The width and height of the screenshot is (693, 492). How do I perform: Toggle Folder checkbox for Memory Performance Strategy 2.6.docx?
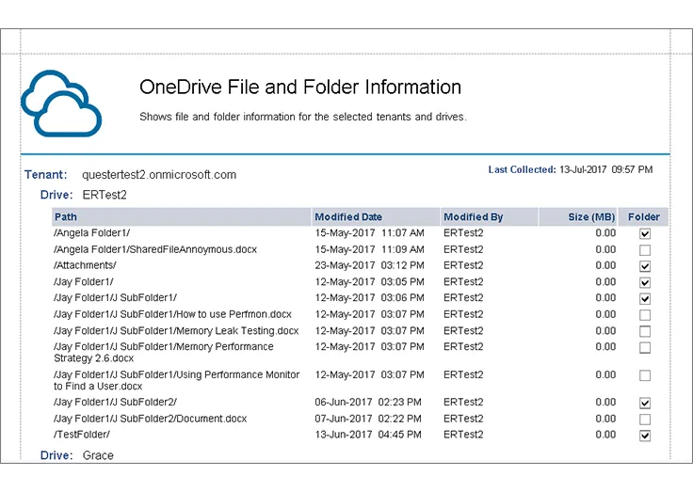tap(645, 347)
